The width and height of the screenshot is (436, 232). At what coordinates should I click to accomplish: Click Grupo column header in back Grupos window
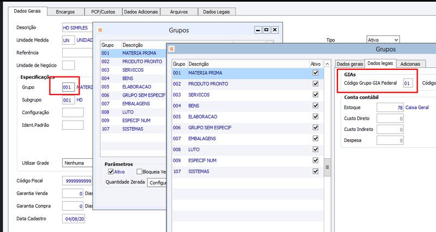point(111,45)
